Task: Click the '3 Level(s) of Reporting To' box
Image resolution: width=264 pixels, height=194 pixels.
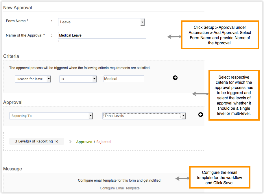Action: tap(37, 141)
